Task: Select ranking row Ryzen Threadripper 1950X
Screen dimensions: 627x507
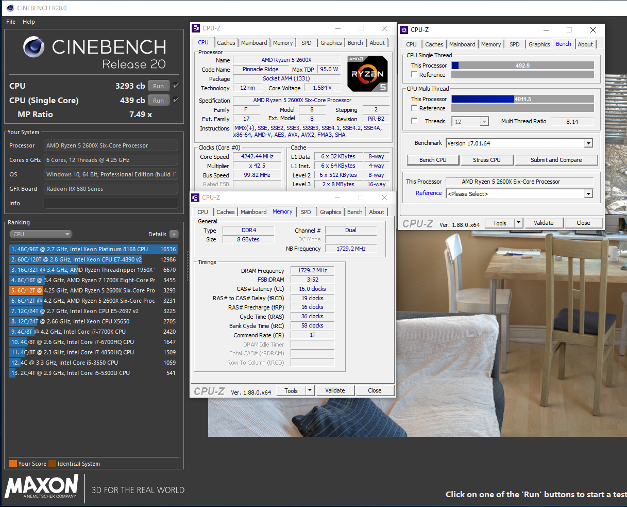Action: [93, 270]
